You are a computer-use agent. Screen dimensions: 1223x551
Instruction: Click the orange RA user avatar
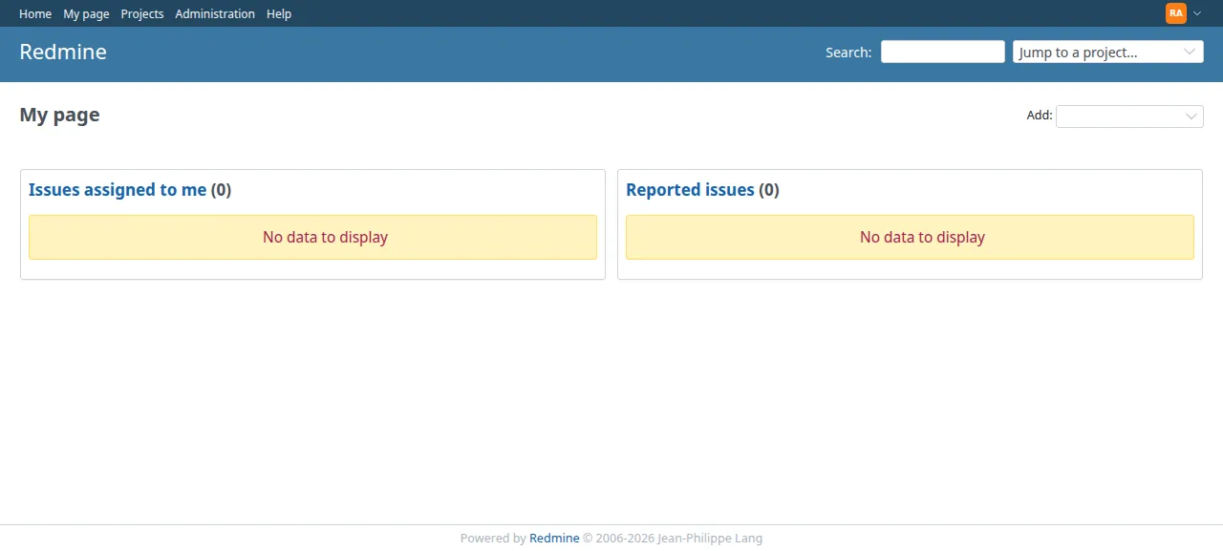point(1175,13)
